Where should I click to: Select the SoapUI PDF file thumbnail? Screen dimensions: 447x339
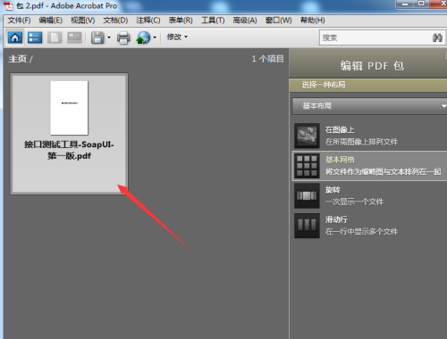pyautogui.click(x=69, y=134)
